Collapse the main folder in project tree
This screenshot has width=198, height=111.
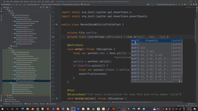7,11
